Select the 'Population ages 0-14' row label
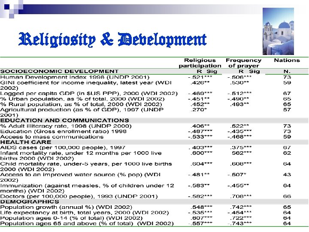 coord(71,218)
